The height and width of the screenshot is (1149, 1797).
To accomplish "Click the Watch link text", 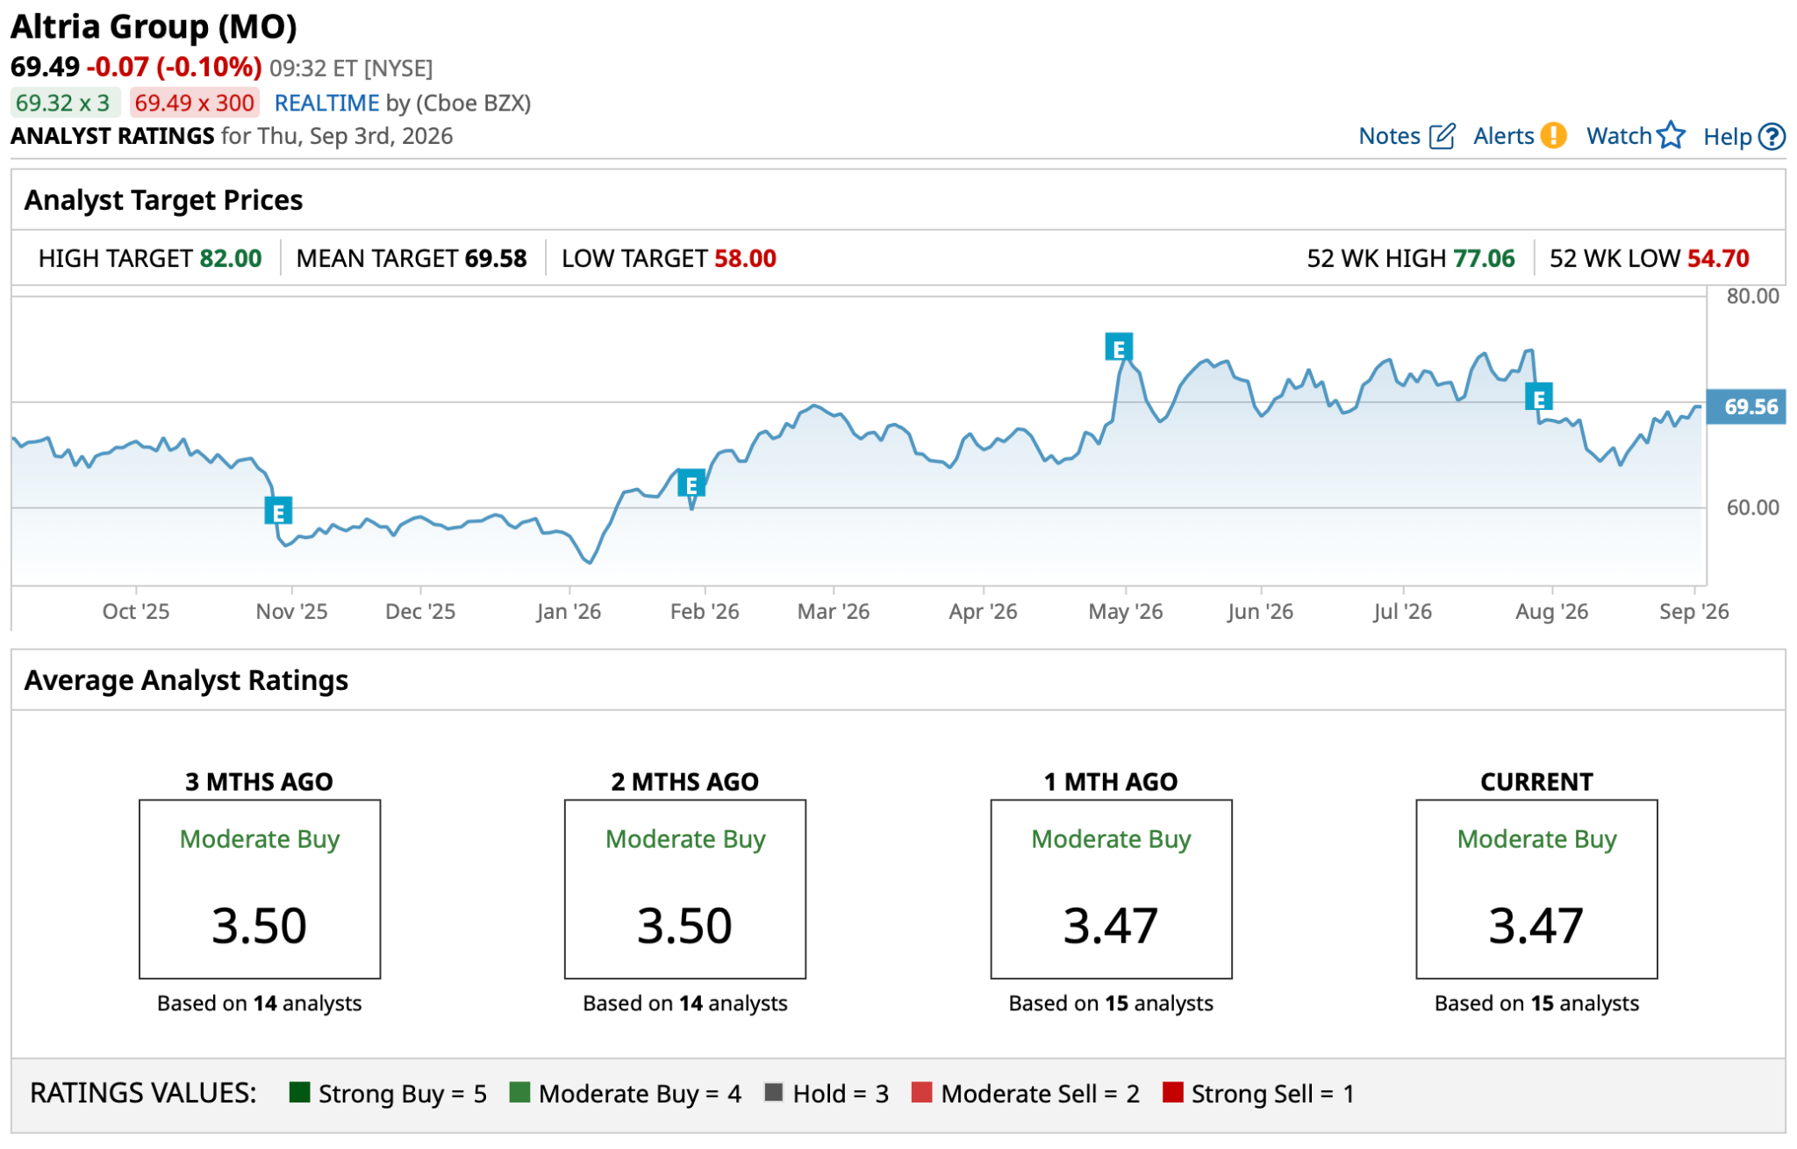I will point(1619,136).
